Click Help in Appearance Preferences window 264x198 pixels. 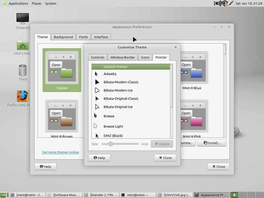point(45,167)
